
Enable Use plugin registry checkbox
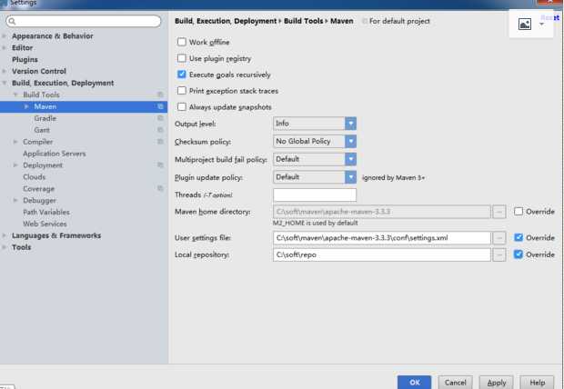182,58
